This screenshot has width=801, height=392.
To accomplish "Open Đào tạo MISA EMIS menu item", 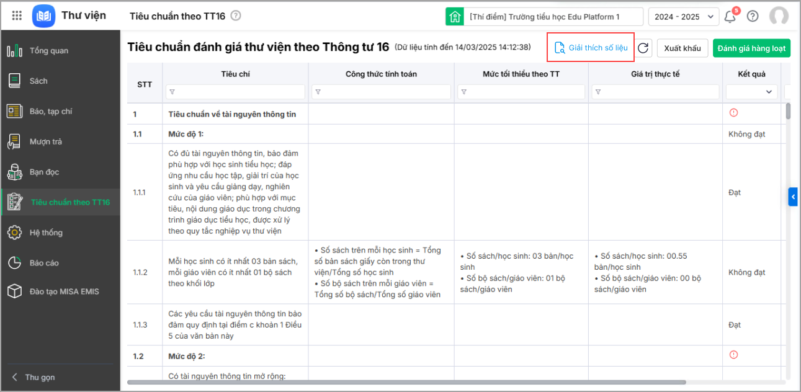I will 60,292.
